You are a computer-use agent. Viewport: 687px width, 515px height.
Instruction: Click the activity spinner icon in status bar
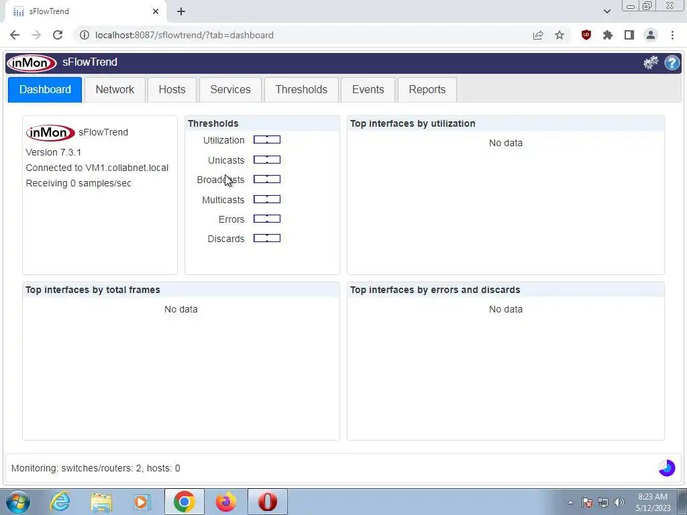pos(667,467)
